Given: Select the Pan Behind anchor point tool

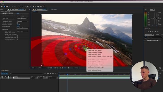Looking at the screenshot, I should click(x=23, y=7).
